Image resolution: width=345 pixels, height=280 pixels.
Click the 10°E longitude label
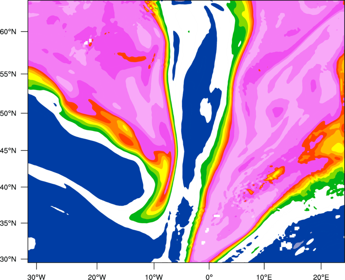click(x=264, y=277)
